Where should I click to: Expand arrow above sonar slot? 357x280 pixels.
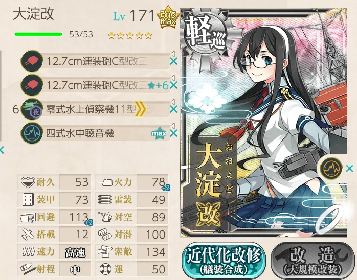pyautogui.click(x=172, y=126)
